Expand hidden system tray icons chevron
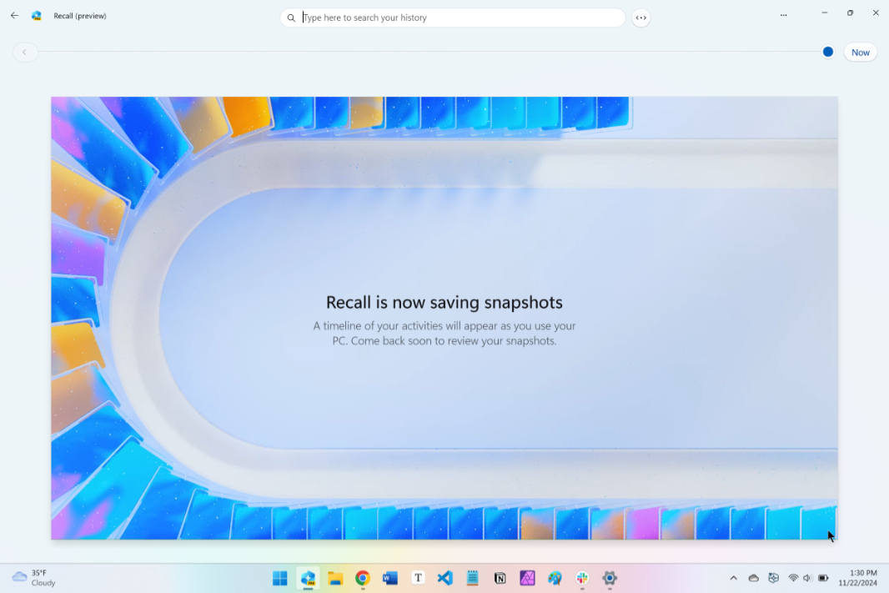Screen dimensions: 889x593 pos(733,577)
